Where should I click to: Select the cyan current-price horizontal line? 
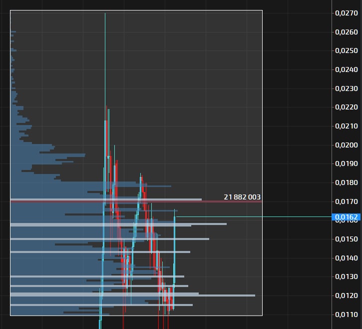click(253, 217)
